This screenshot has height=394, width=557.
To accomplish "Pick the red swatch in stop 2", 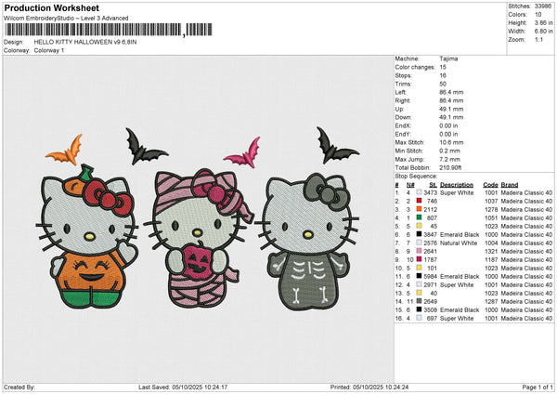I will (x=420, y=201).
